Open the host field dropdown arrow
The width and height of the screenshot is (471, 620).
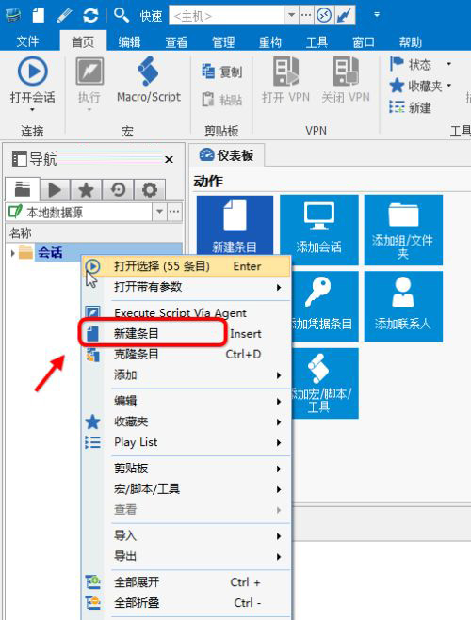coord(291,15)
